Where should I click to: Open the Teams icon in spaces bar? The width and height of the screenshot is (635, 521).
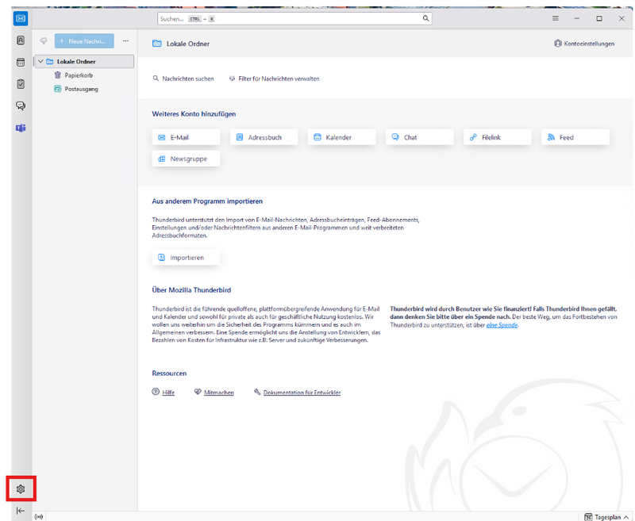(x=21, y=128)
